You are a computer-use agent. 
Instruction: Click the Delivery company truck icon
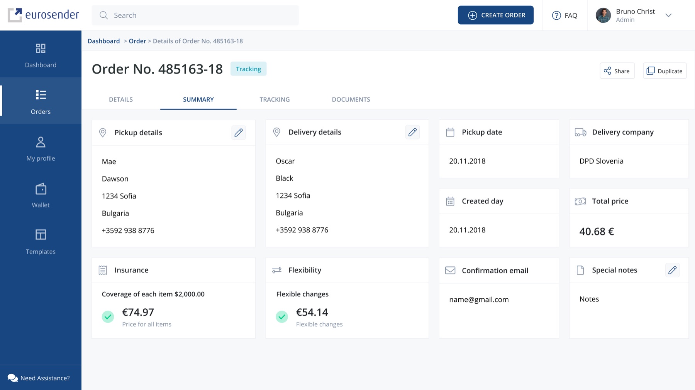[580, 132]
